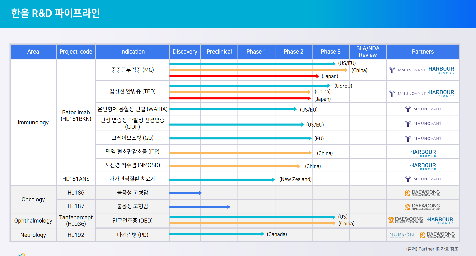Click the Immunovant logo in the CIDP row
Screen dimensions: 476x256
click(423, 123)
